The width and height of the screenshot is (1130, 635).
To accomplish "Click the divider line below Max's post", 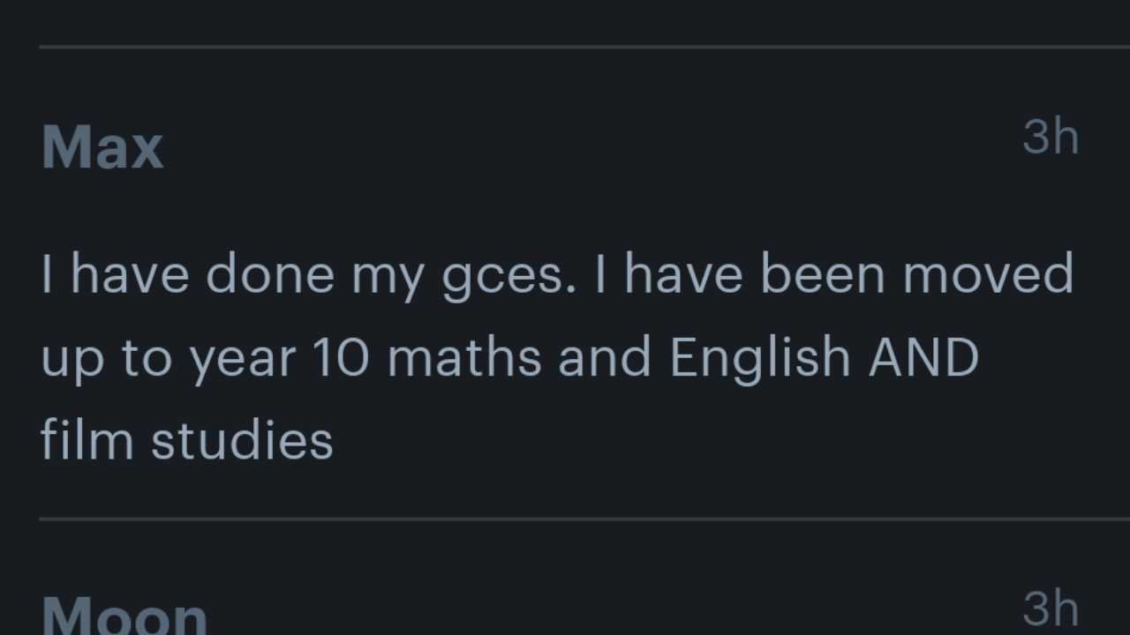I will (584, 519).
